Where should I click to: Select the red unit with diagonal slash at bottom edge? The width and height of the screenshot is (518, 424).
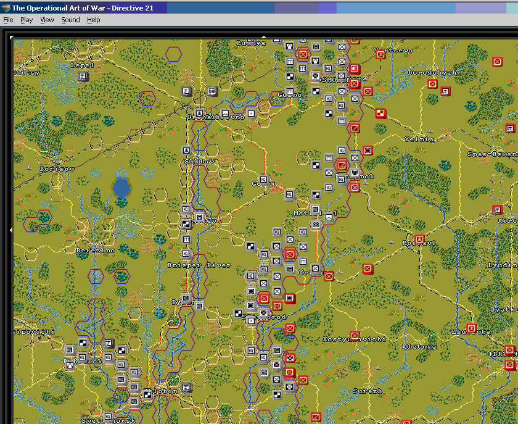[x=316, y=417]
